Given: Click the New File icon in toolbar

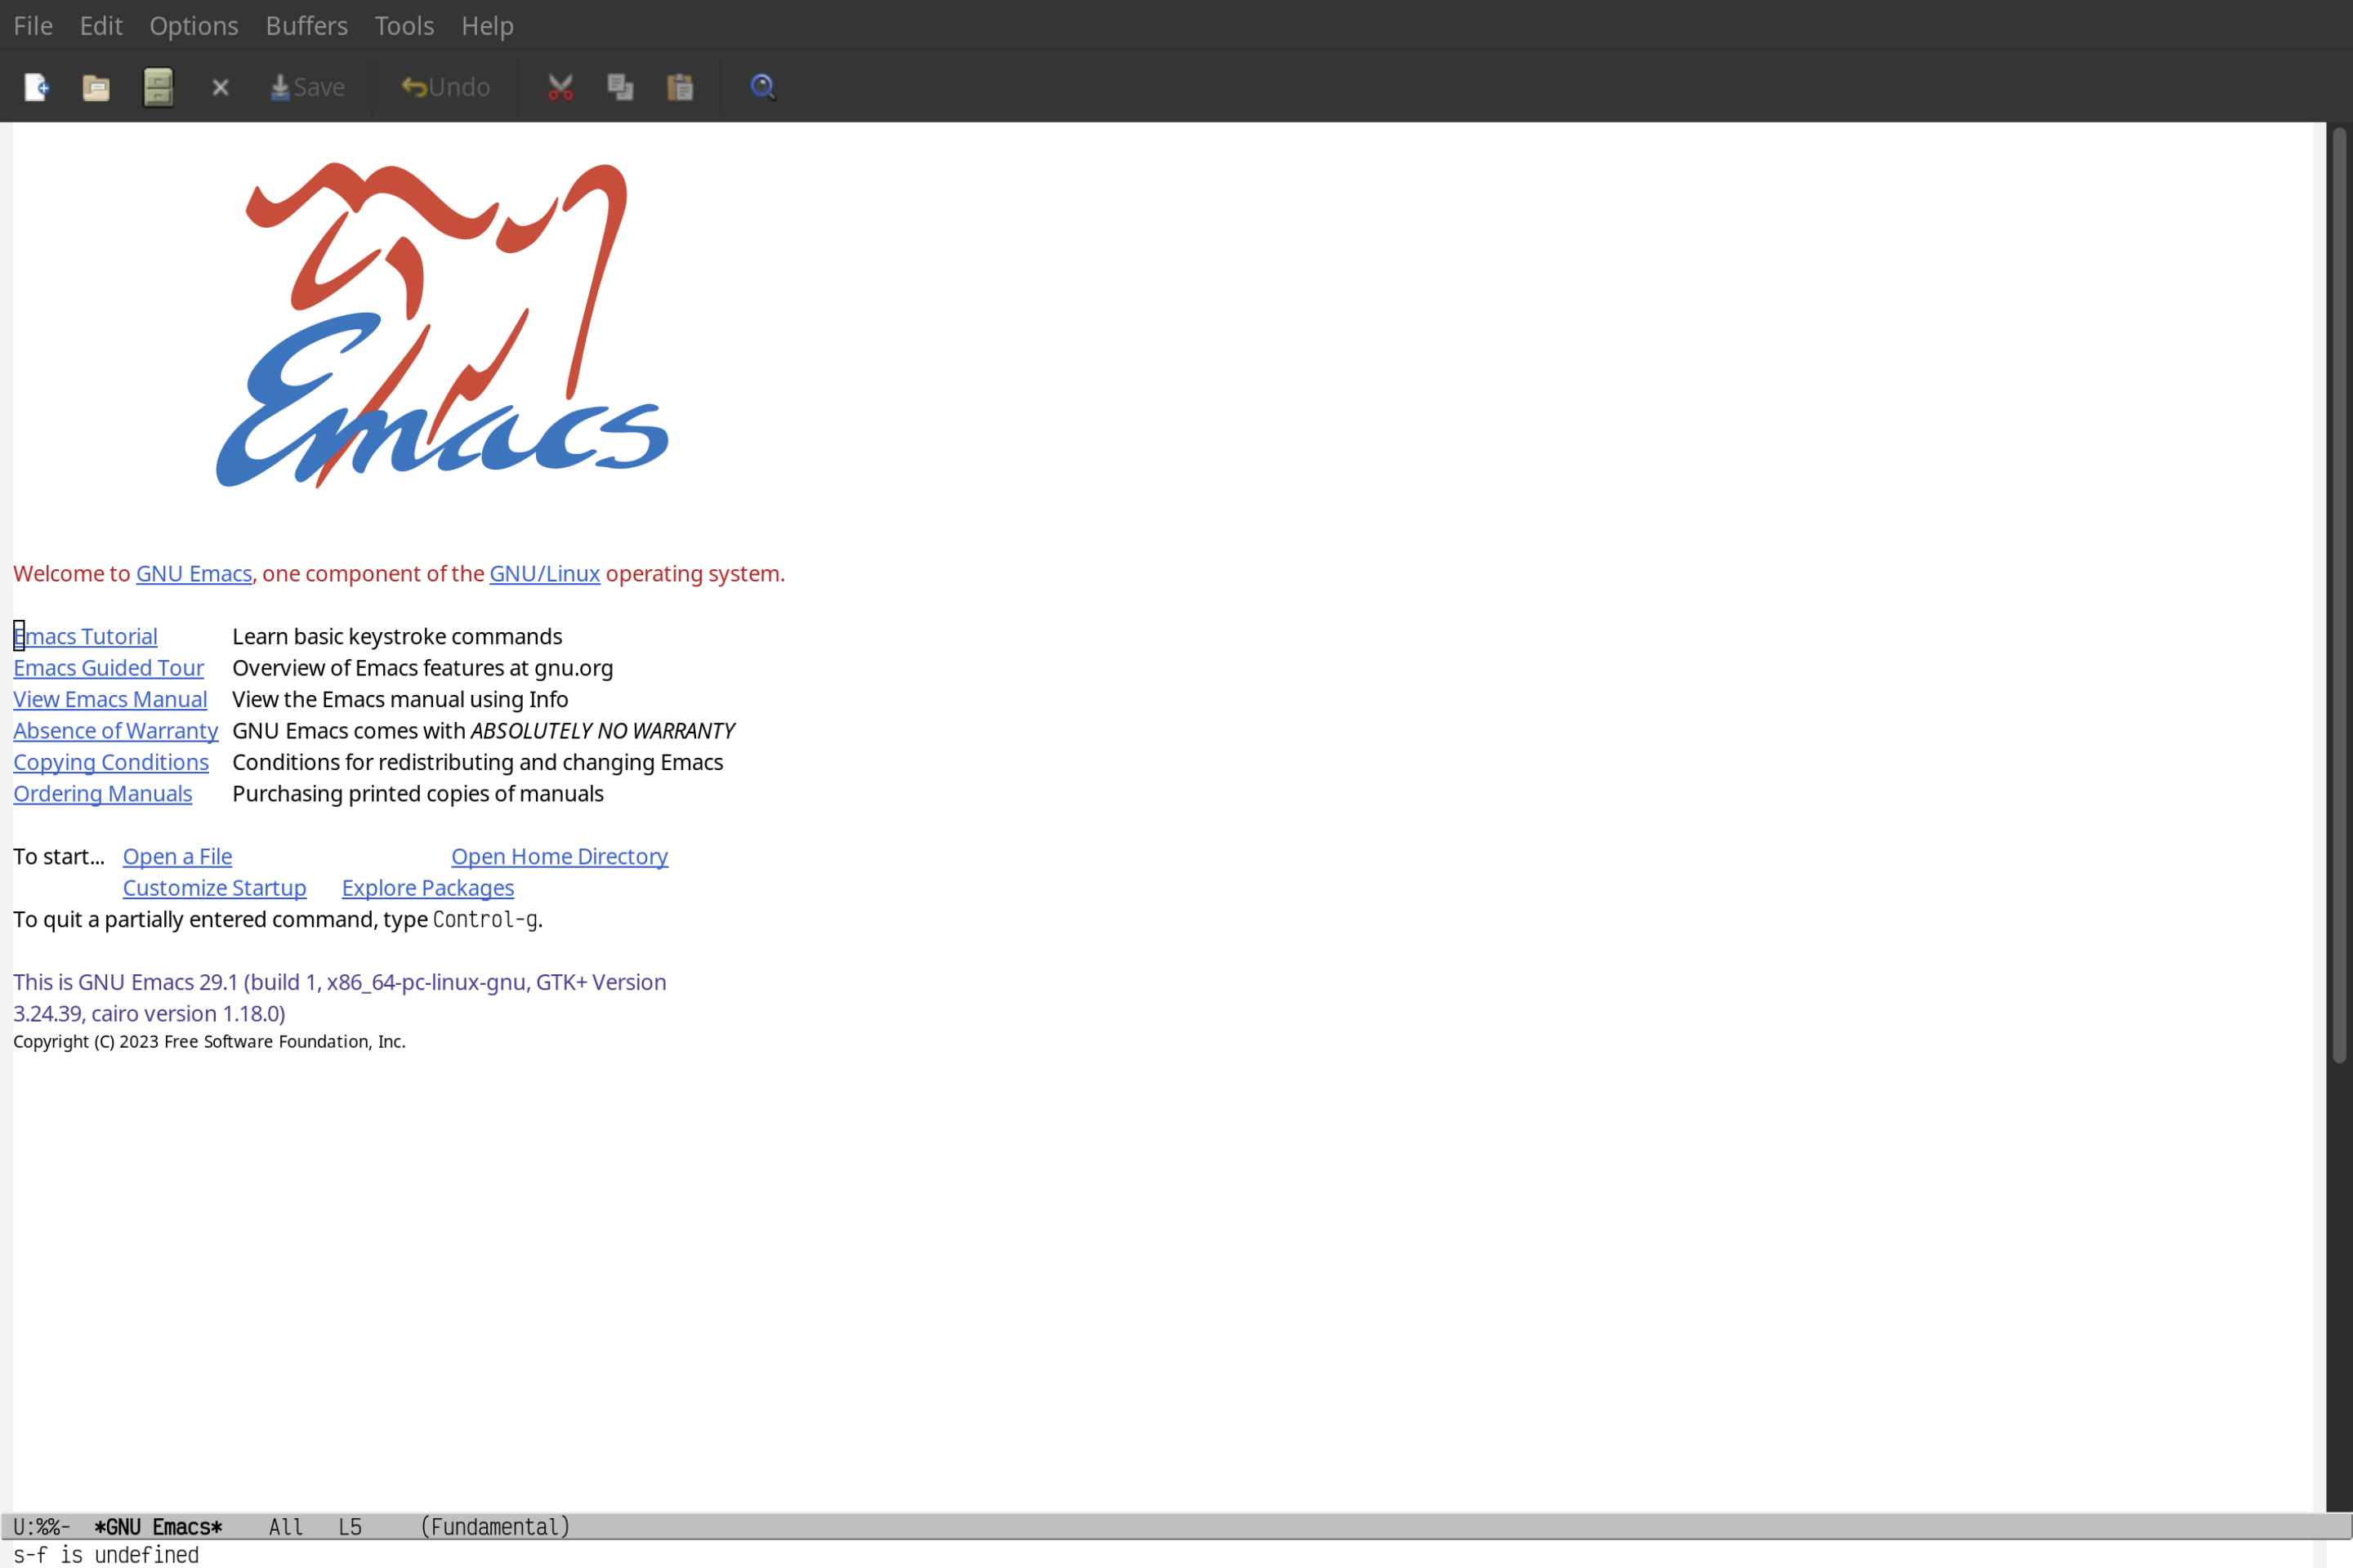Looking at the screenshot, I should click(35, 86).
